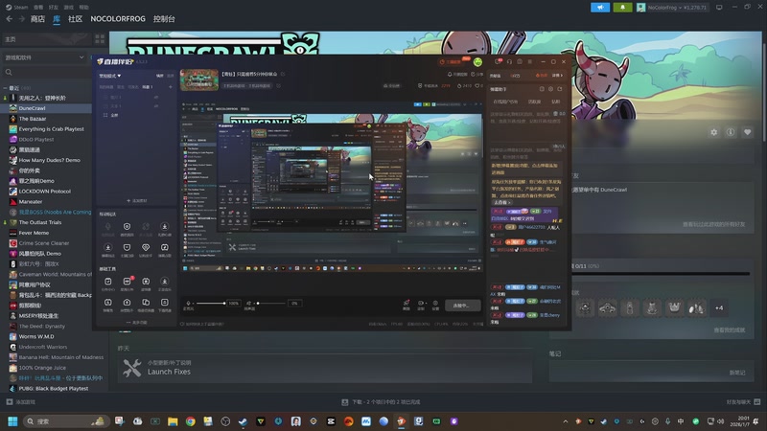Open the 社区 tab in Steam
This screenshot has height=431, width=767.
tap(76, 19)
